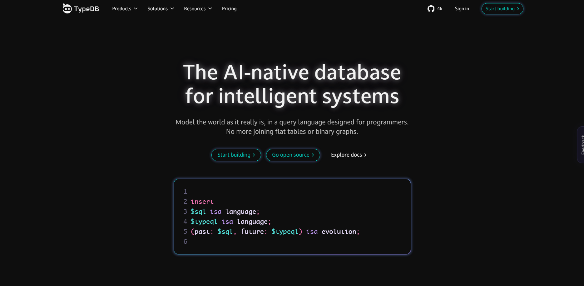Click the chevron beside the Resources menu
Screen dimensions: 584x286
coord(210,9)
